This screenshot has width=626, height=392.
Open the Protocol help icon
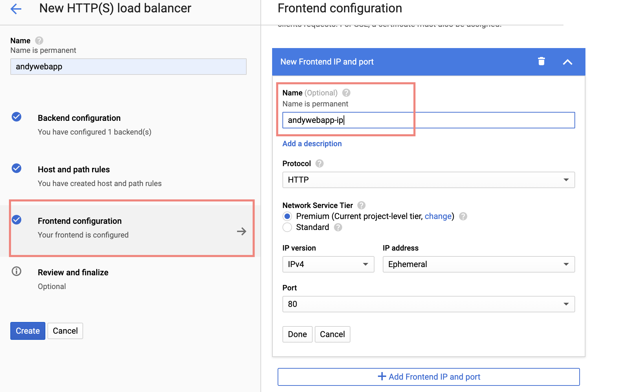(320, 163)
